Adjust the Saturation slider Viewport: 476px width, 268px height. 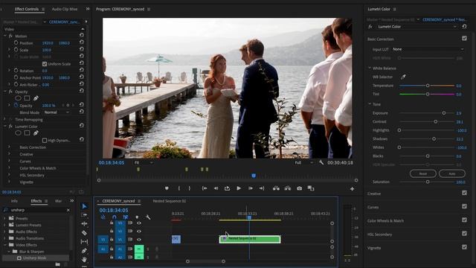tap(428, 182)
